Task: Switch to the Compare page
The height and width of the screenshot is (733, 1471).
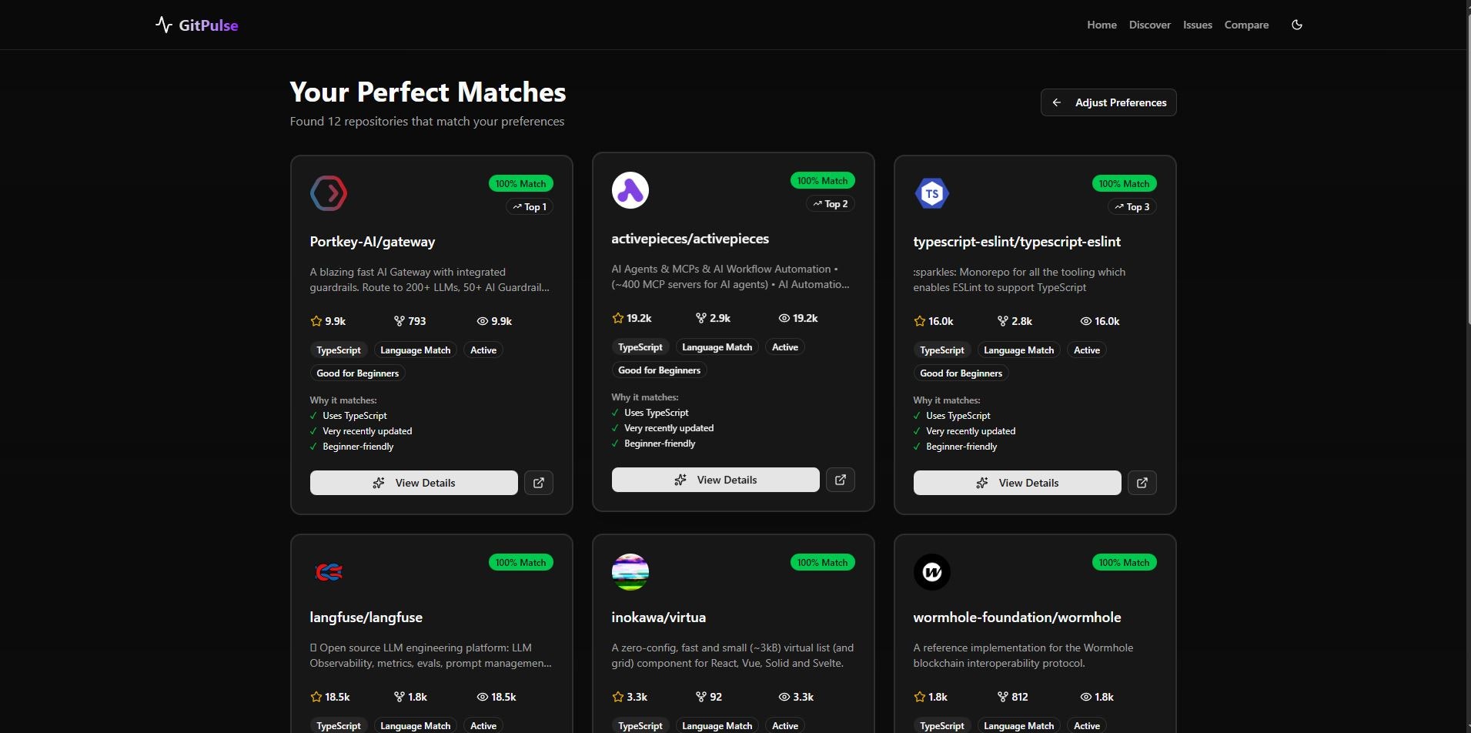Action: (1245, 24)
